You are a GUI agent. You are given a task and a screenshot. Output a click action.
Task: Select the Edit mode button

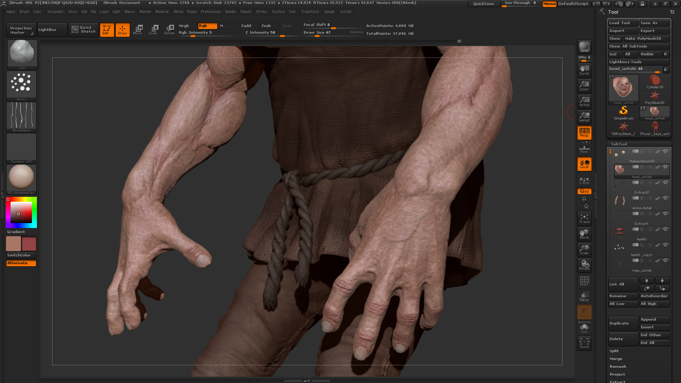107,30
